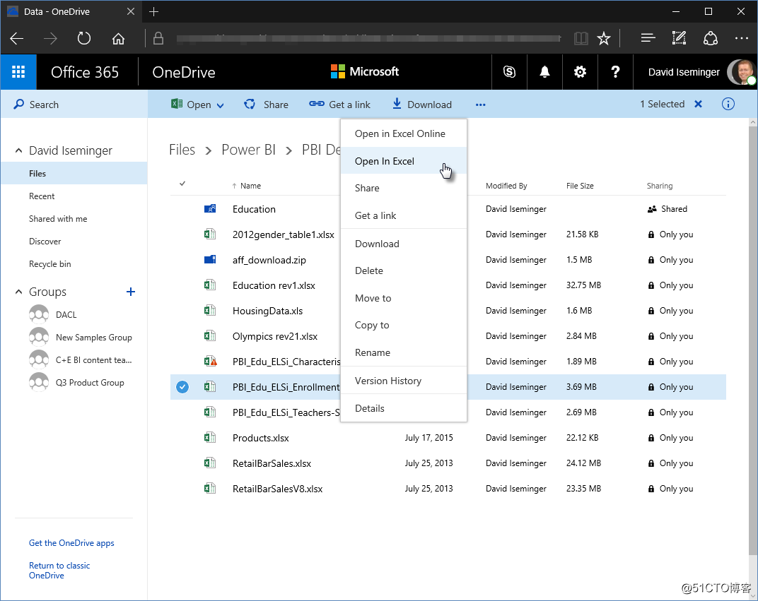
Task: Choose Open In Excel menu item
Action: 404,161
